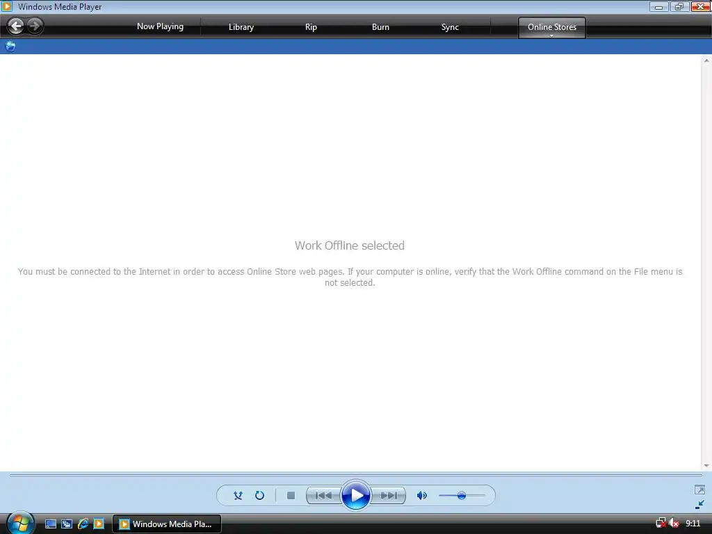Toggle repeat mode
712x534 pixels.
click(260, 495)
